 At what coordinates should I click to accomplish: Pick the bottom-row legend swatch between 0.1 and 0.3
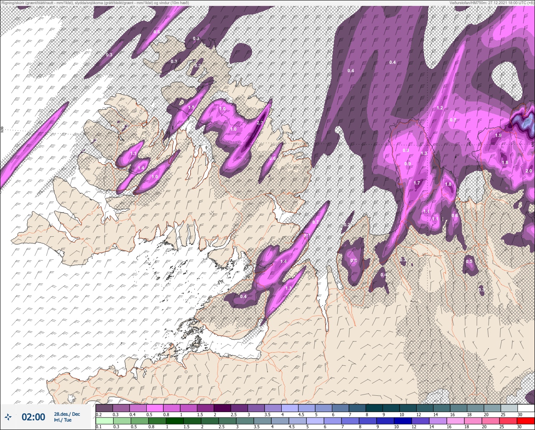point(104,420)
